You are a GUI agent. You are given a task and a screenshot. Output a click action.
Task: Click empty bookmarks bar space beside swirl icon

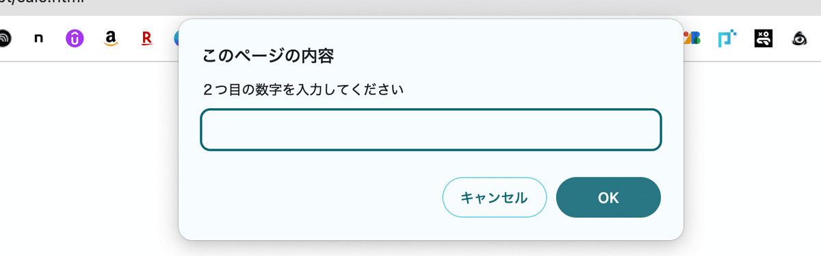pyautogui.click(x=816, y=39)
